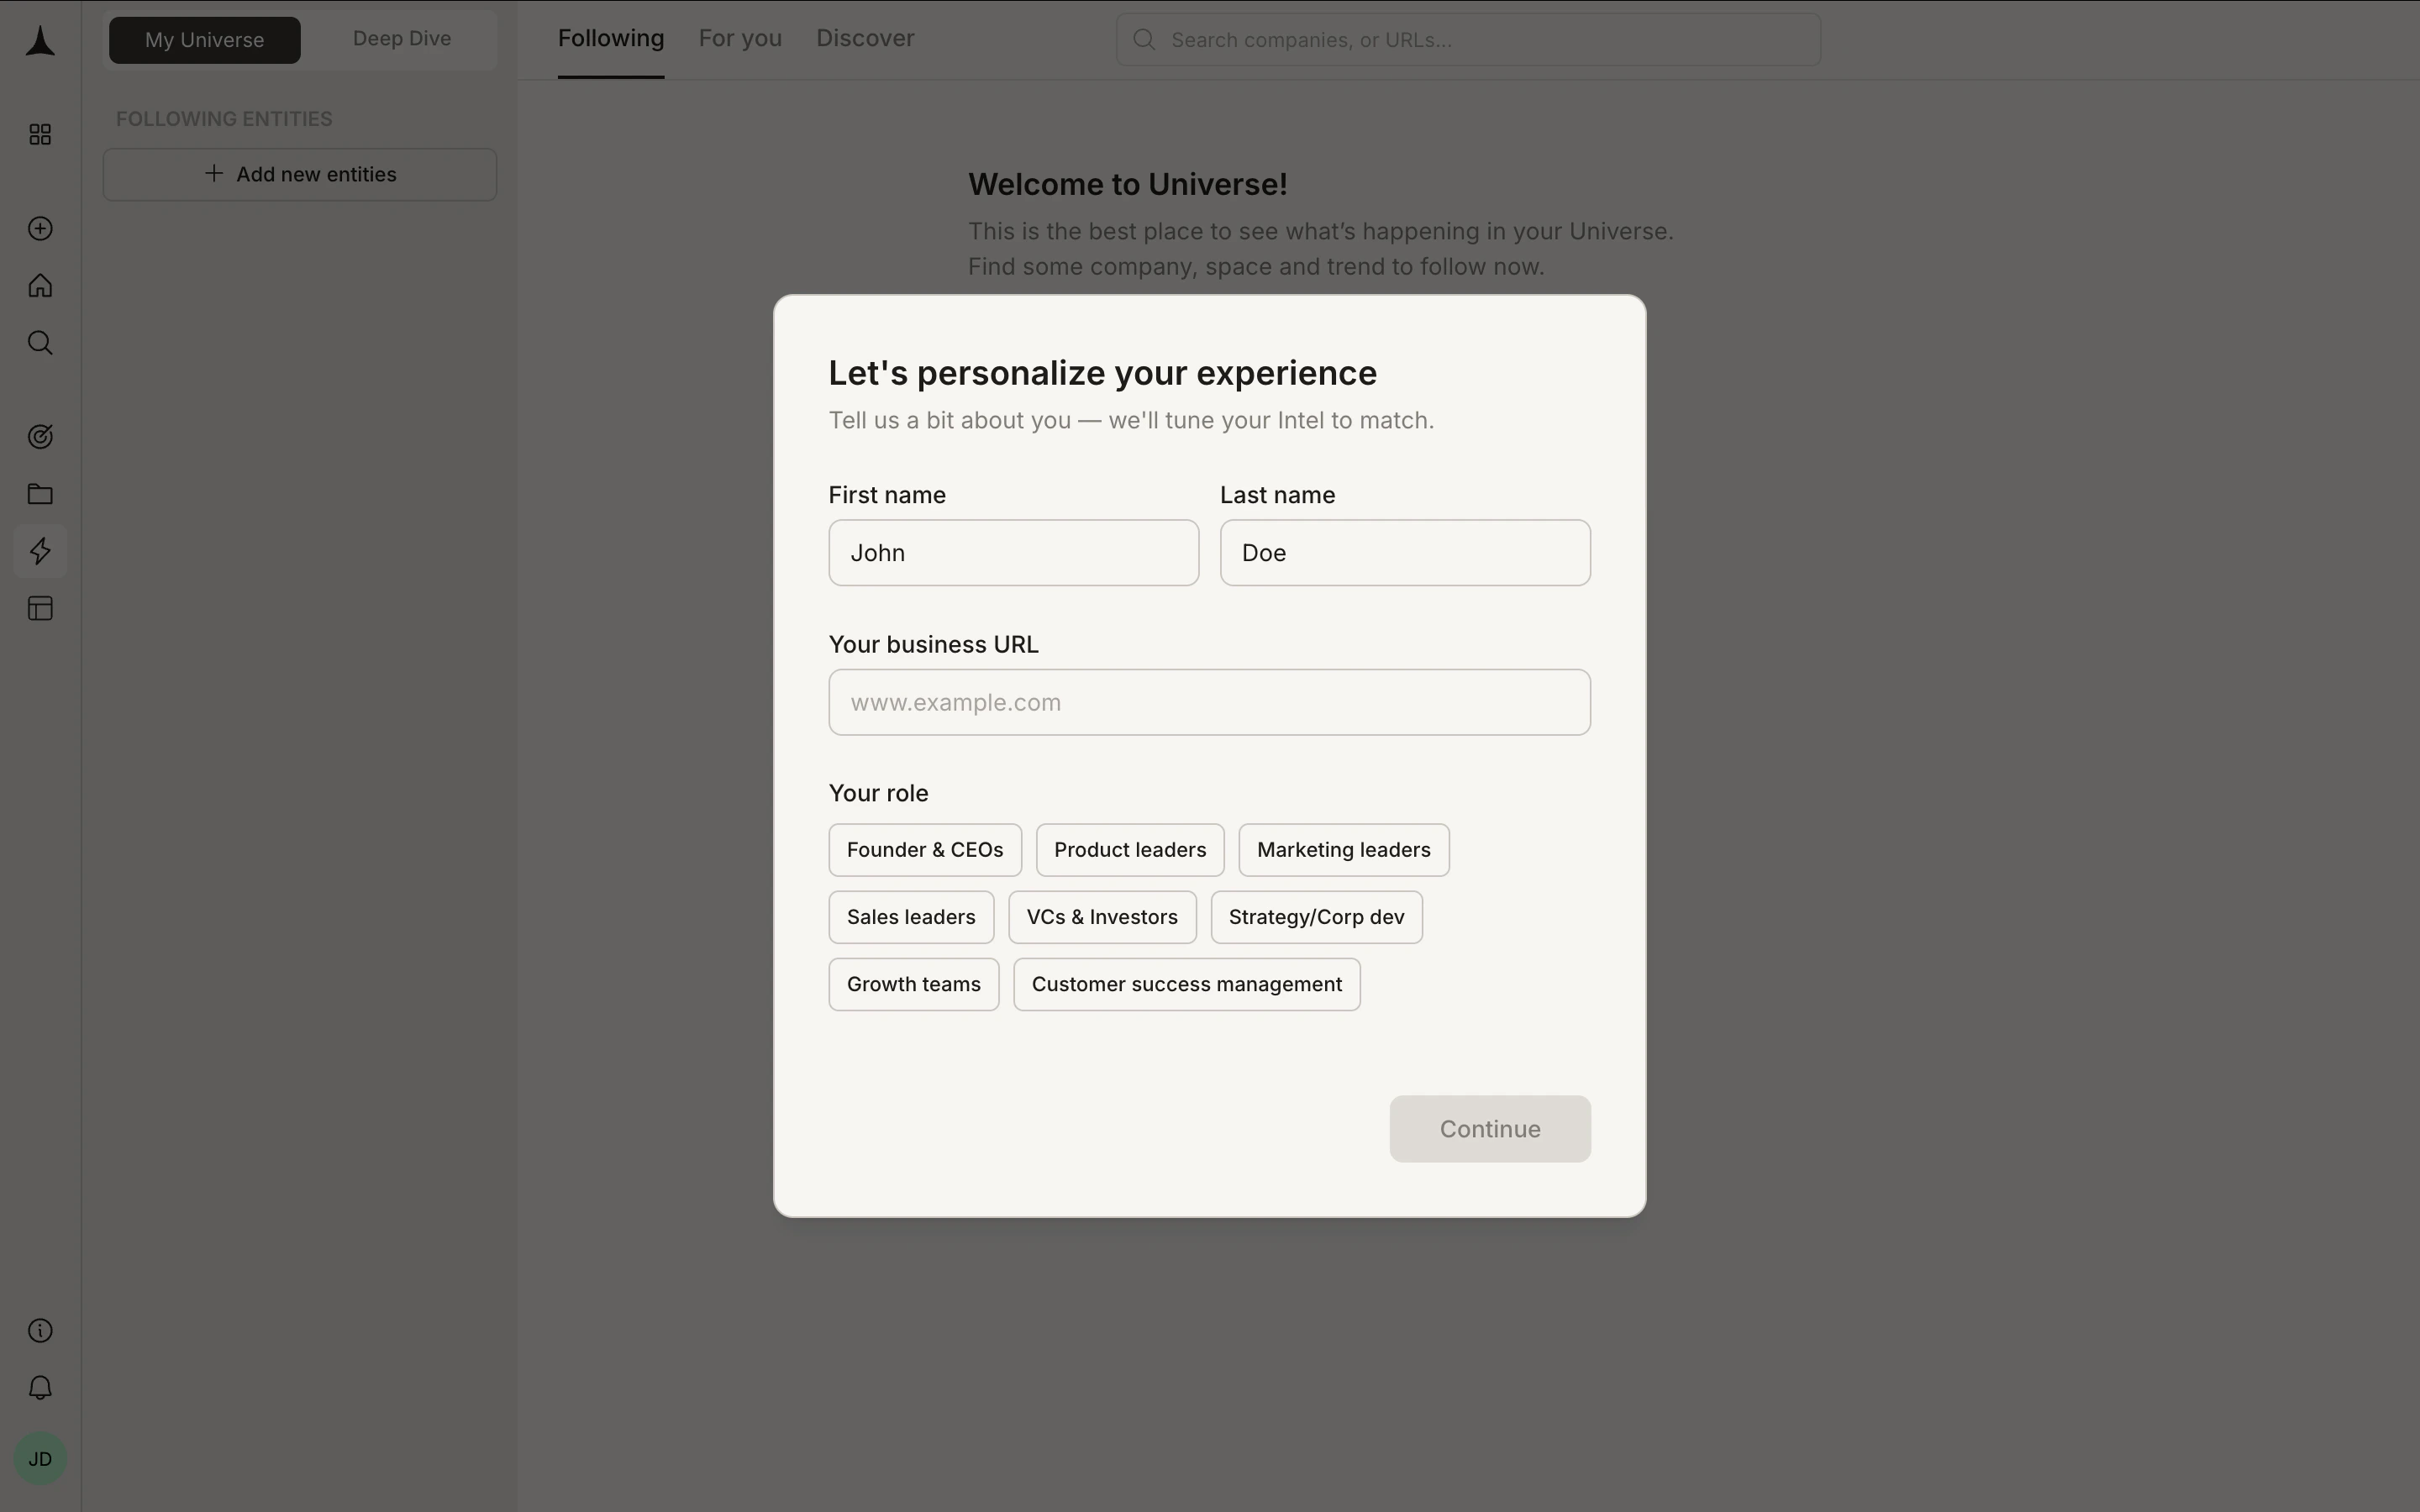Click the app logo in the sidebar
2420x1512 pixels.
point(40,41)
